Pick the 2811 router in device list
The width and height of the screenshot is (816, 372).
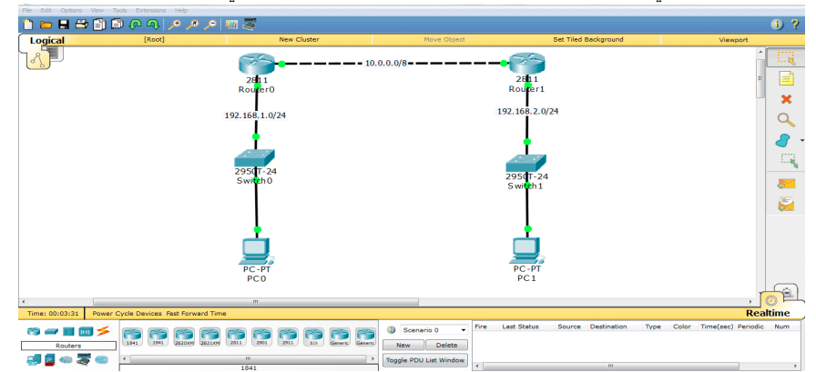click(236, 337)
